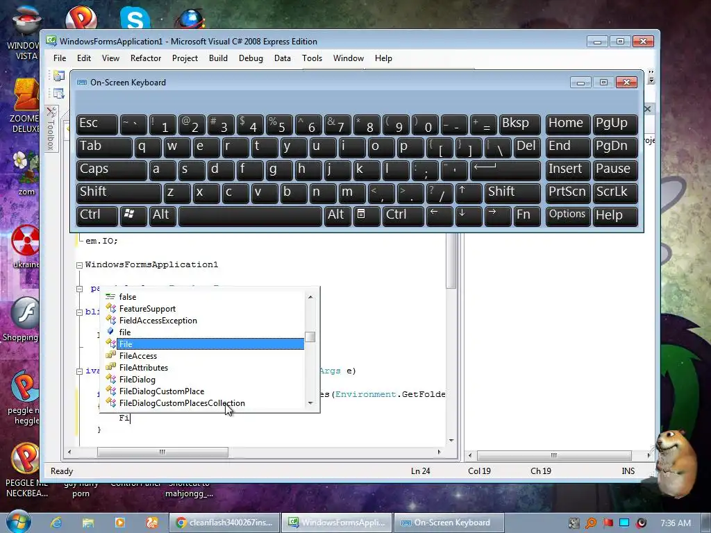The width and height of the screenshot is (711, 533).
Task: Choose FileAttributes from the autocomplete list
Action: pos(143,368)
